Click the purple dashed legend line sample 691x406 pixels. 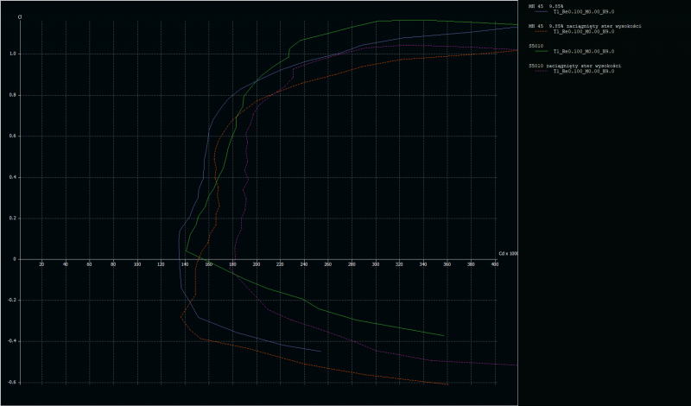pos(542,72)
